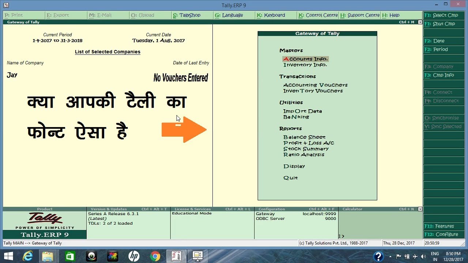Click 'TDLs: 2 of 2 loaded' text
Viewport: 468px width, 263px height.
110,223
